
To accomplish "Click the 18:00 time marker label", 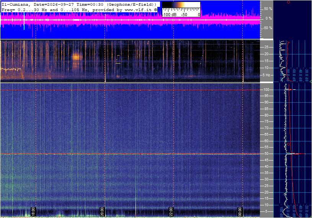I will tap(33, 211).
